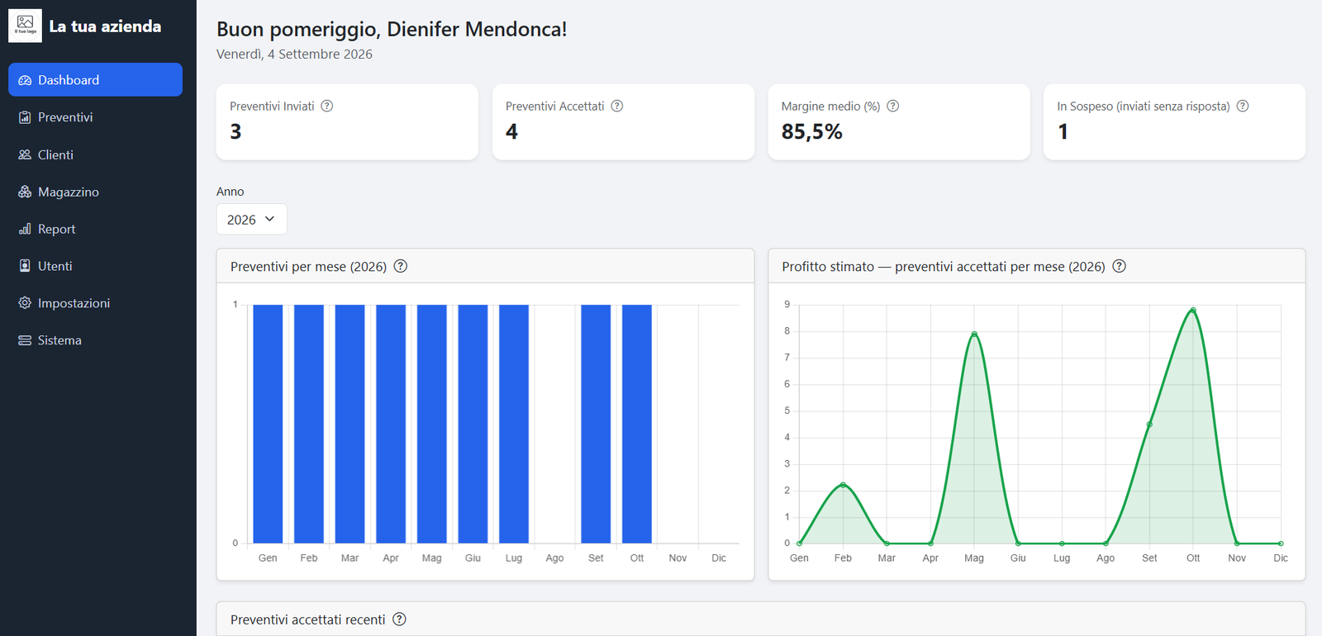Click help icon next to Preventivi Accettati
The height and width of the screenshot is (636, 1322).
click(x=617, y=106)
